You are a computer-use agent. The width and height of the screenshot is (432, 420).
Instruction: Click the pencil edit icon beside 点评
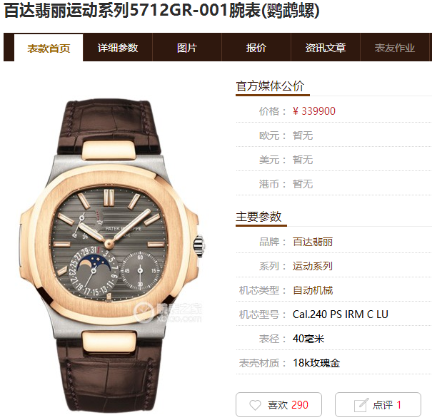[x=361, y=405]
